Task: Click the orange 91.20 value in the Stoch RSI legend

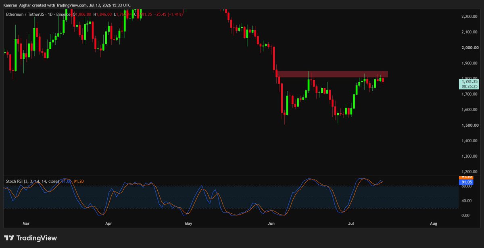Action: click(x=79, y=181)
